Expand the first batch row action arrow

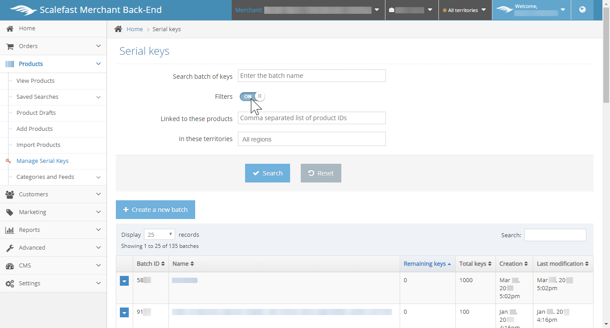[124, 281]
